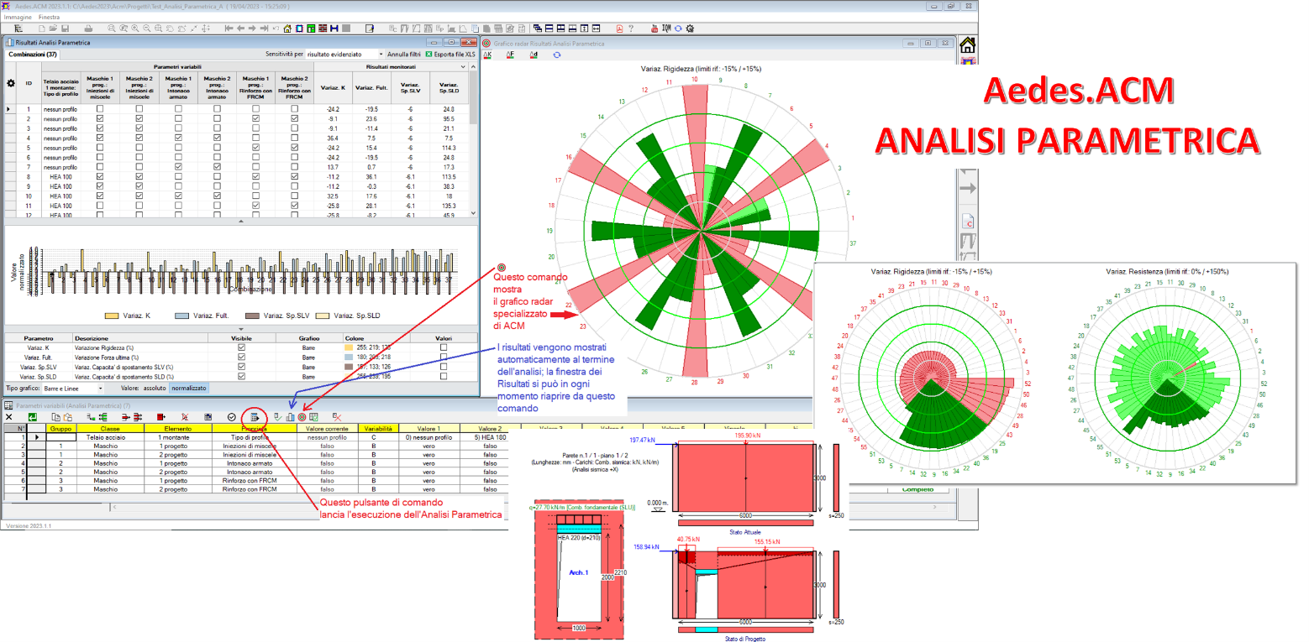Toggle Visibile checkbox for Variaz. Sp.SLV
Viewport: 1309px width, 642px height.
[242, 367]
